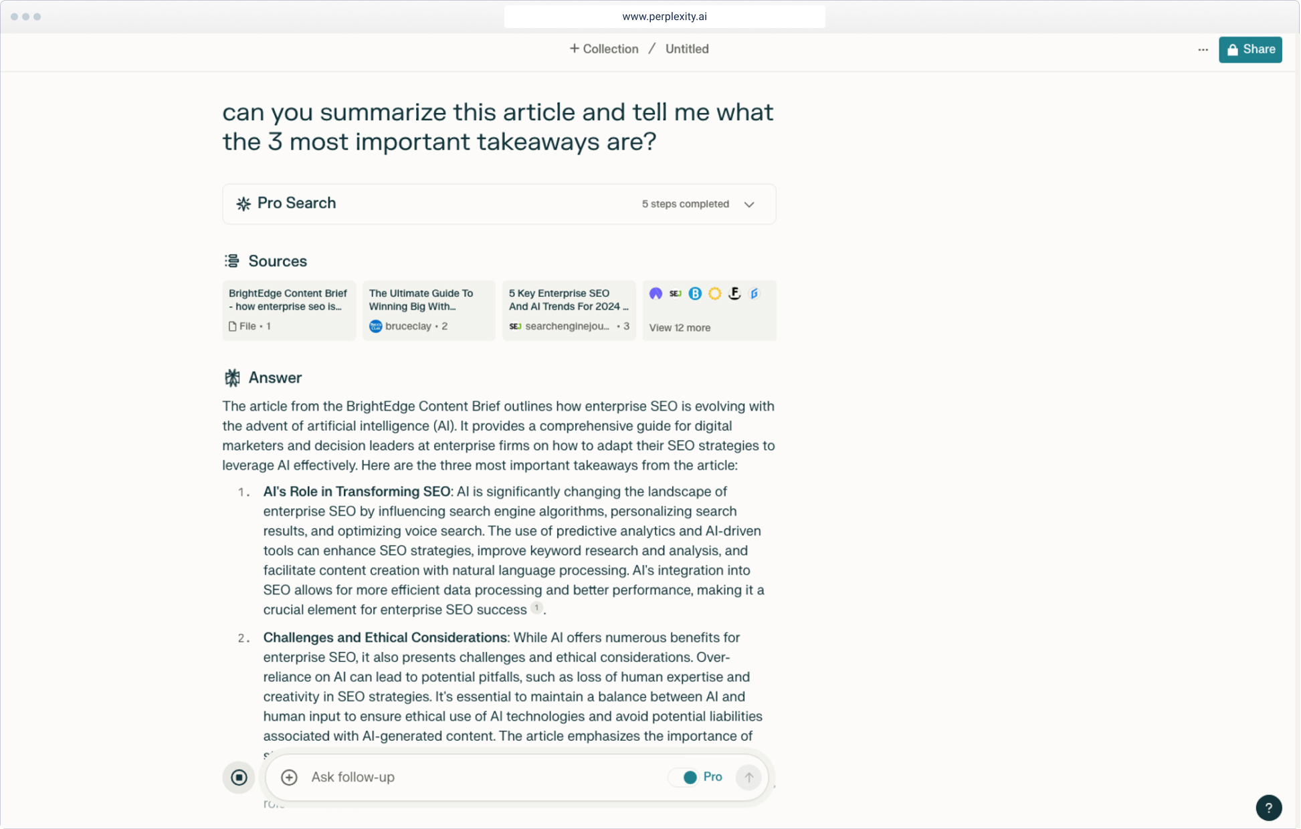The image size is (1301, 829).
Task: Click the submit arrow icon
Action: [748, 777]
